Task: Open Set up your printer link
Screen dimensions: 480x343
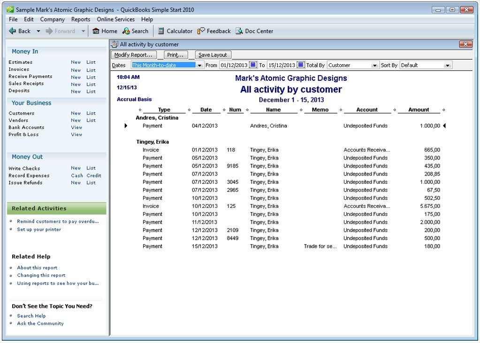Action: (x=39, y=229)
